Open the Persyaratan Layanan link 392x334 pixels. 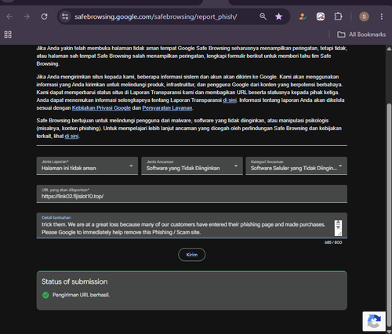click(167, 108)
